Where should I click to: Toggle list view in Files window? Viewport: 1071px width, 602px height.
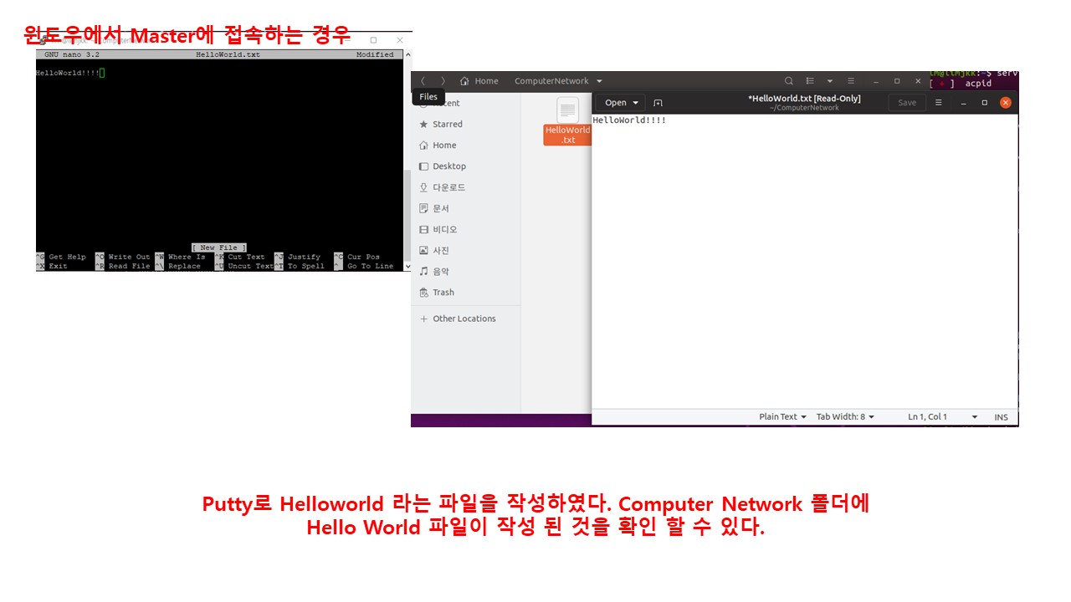pos(810,81)
